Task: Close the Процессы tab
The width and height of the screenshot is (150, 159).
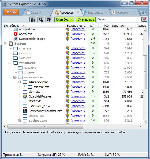Action: tap(78, 12)
